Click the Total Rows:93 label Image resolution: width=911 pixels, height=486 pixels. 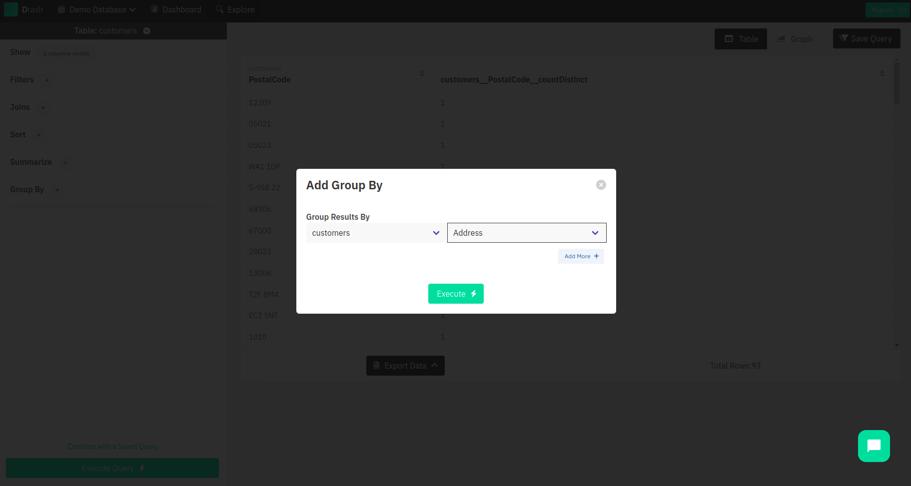(x=735, y=366)
